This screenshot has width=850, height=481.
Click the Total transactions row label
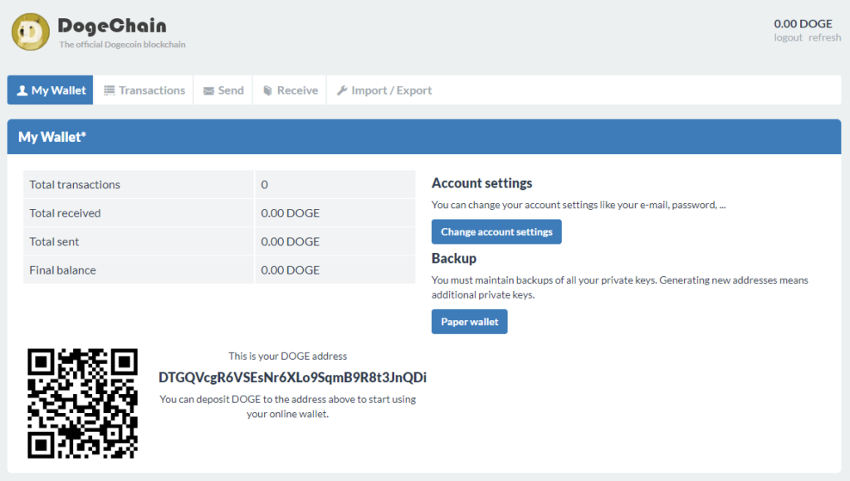pos(75,184)
